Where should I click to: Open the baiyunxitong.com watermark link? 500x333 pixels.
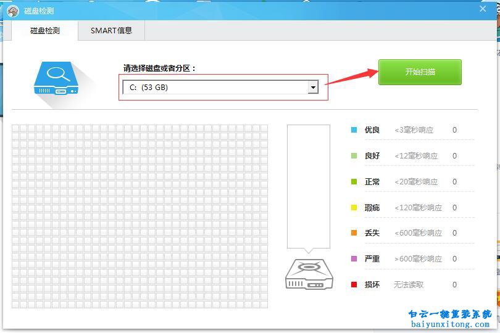pyautogui.click(x=450, y=324)
